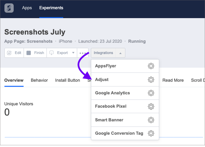The image size is (205, 147).
Task: Expand the Export dropdown arrow
Action: click(73, 53)
